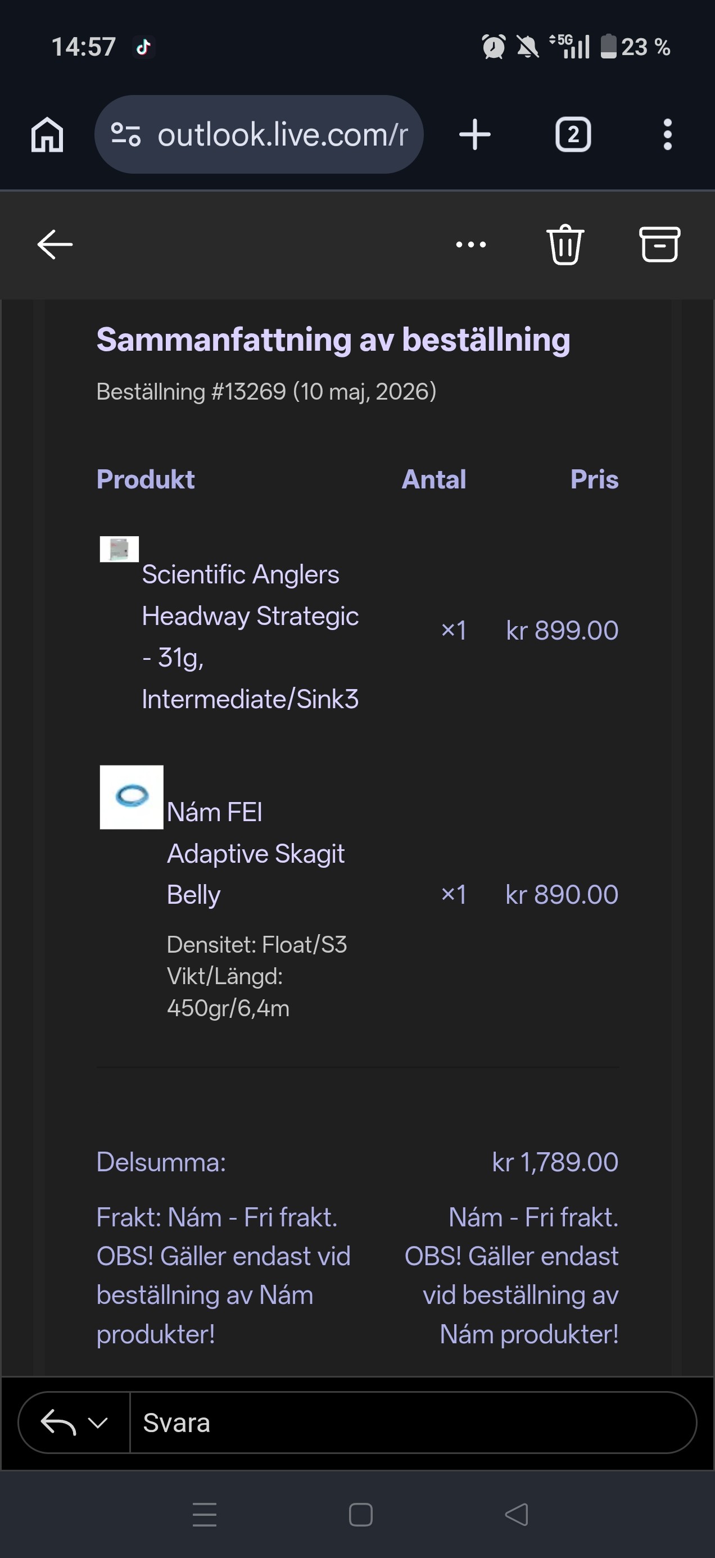This screenshot has height=1558, width=715.
Task: Go back to the inbox with back arrow
Action: pos(55,244)
